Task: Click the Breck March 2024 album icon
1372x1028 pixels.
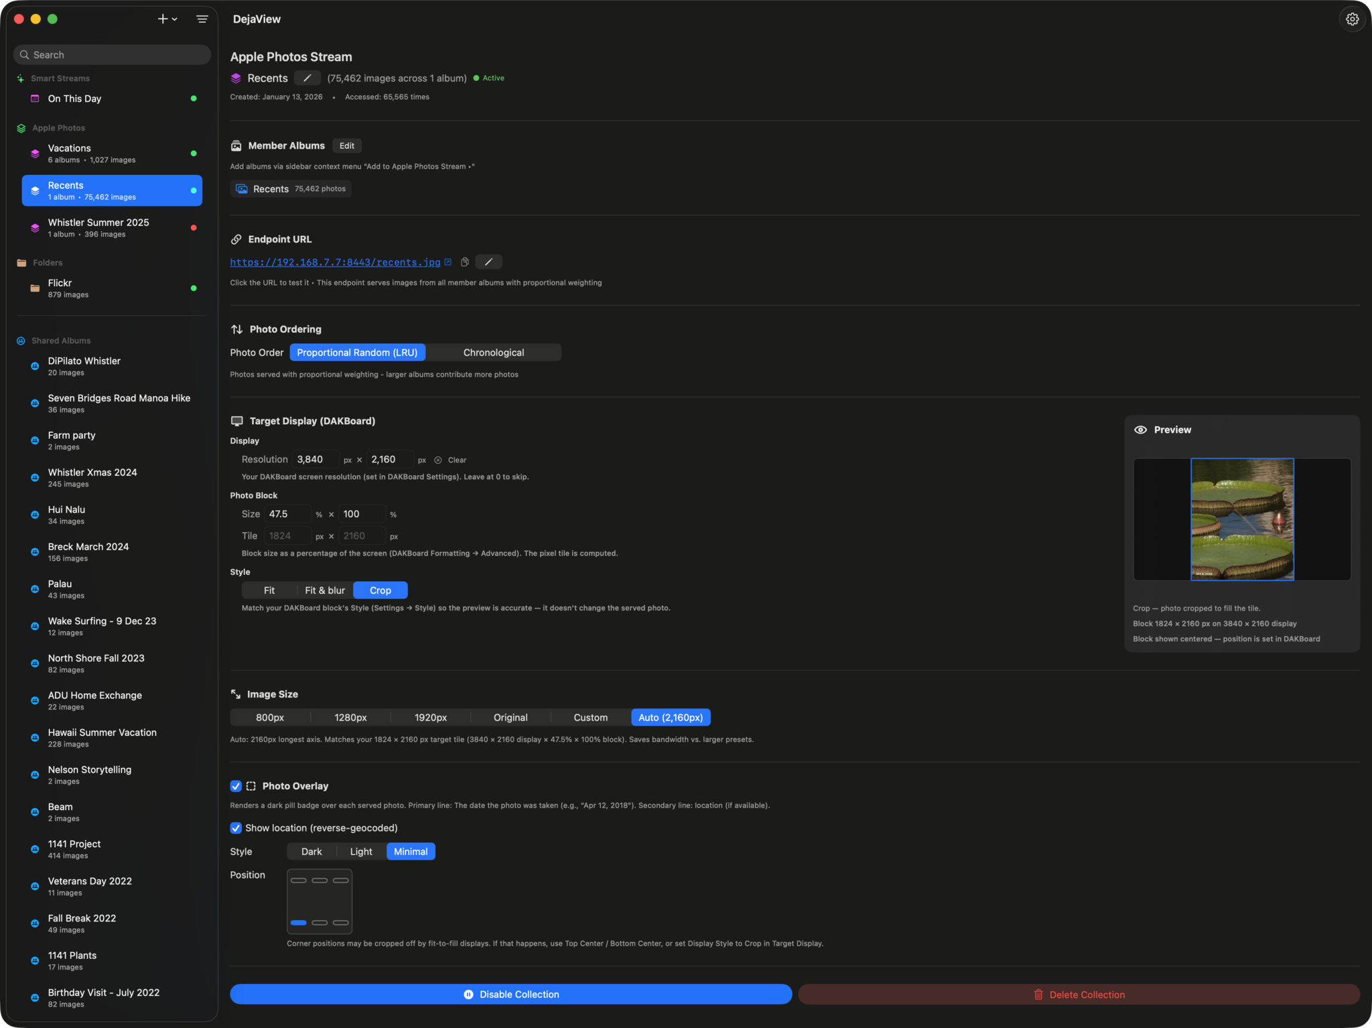Action: tap(35, 552)
